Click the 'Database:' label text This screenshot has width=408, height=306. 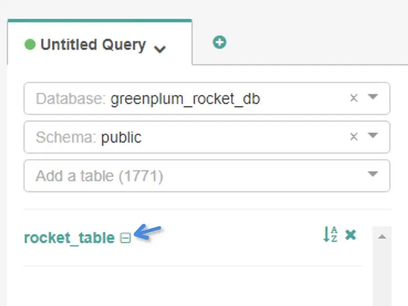click(x=71, y=99)
